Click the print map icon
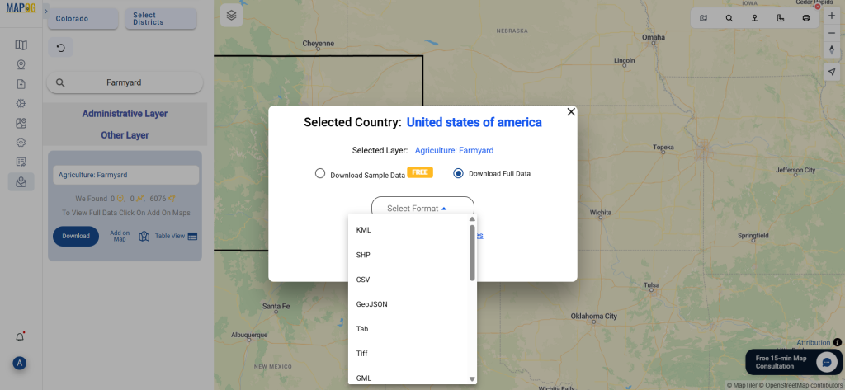The height and width of the screenshot is (390, 845). [805, 18]
